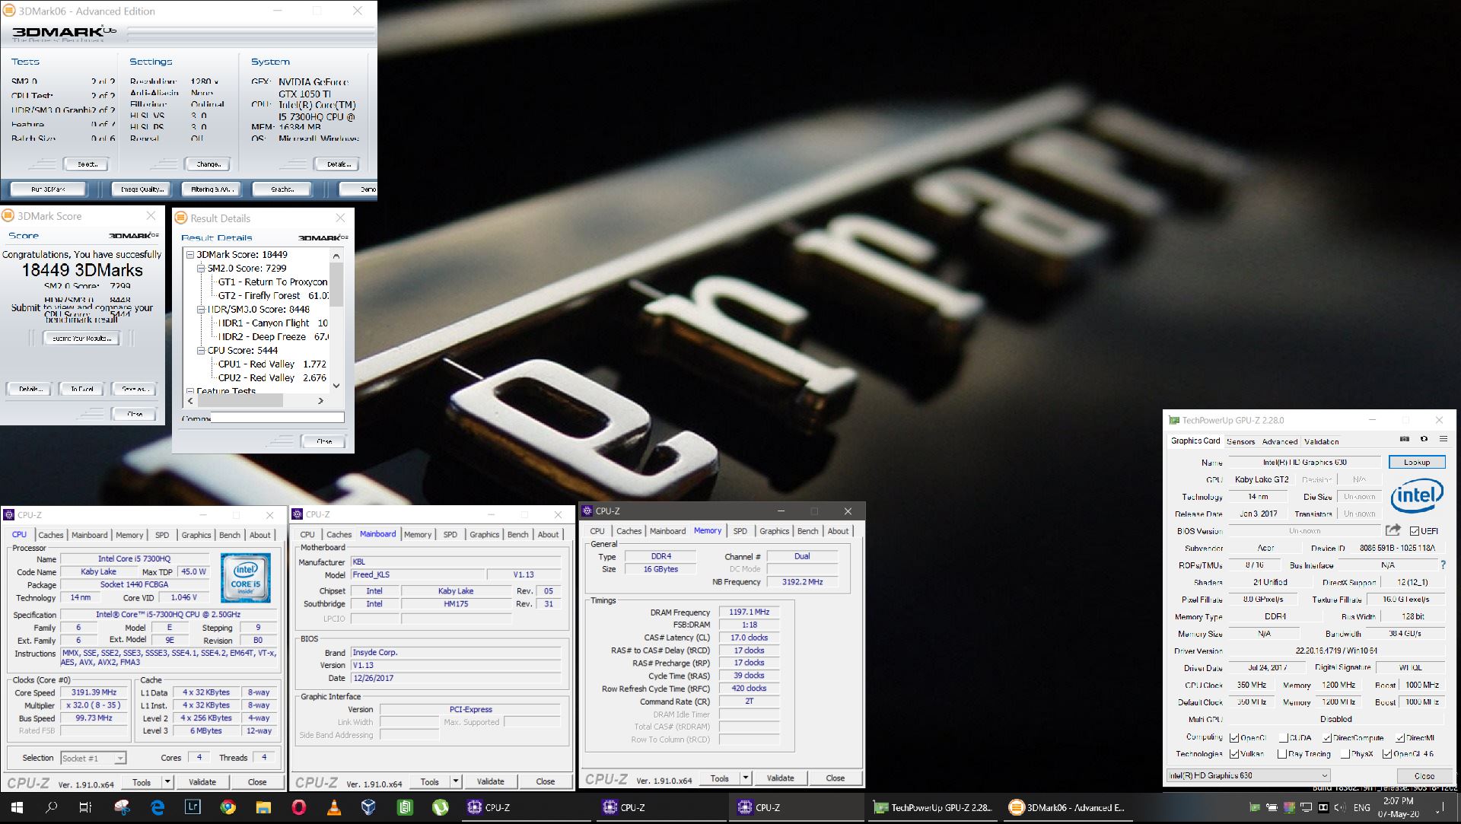This screenshot has height=824, width=1461.
Task: Click the Graphs button in 3DMark06
Action: (x=283, y=189)
